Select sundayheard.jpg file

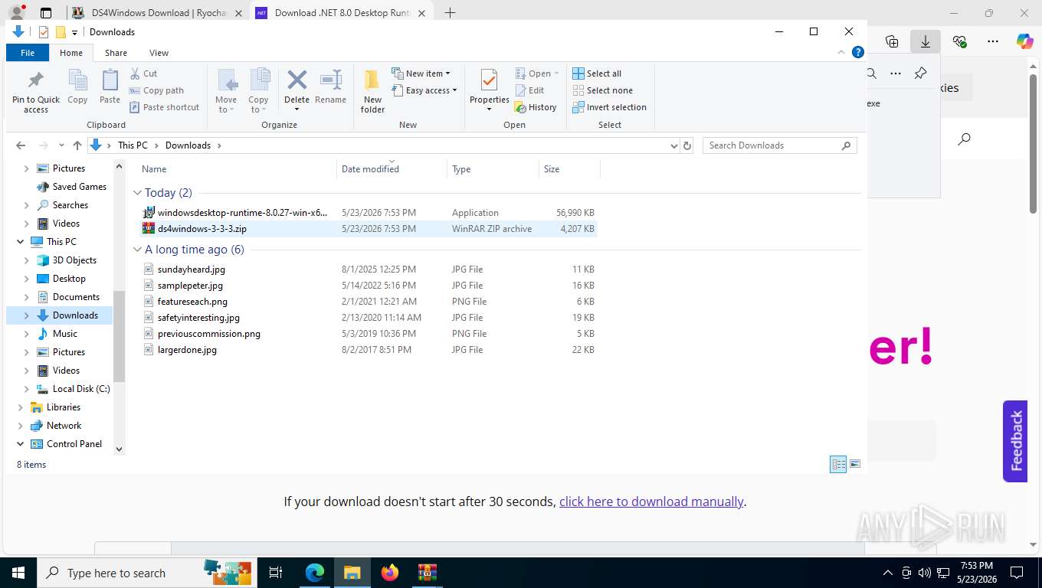368,269
